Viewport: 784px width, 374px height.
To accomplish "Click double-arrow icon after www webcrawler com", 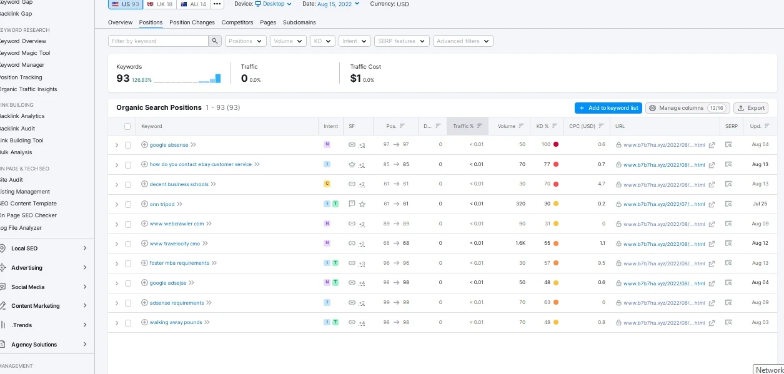I will [x=209, y=224].
